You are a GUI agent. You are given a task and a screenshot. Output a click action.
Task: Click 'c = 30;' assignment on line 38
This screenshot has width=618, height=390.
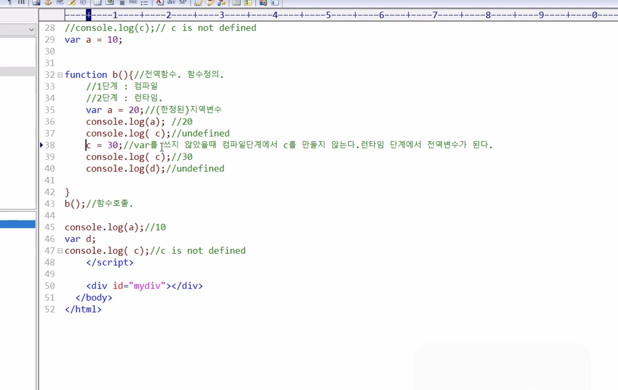104,145
